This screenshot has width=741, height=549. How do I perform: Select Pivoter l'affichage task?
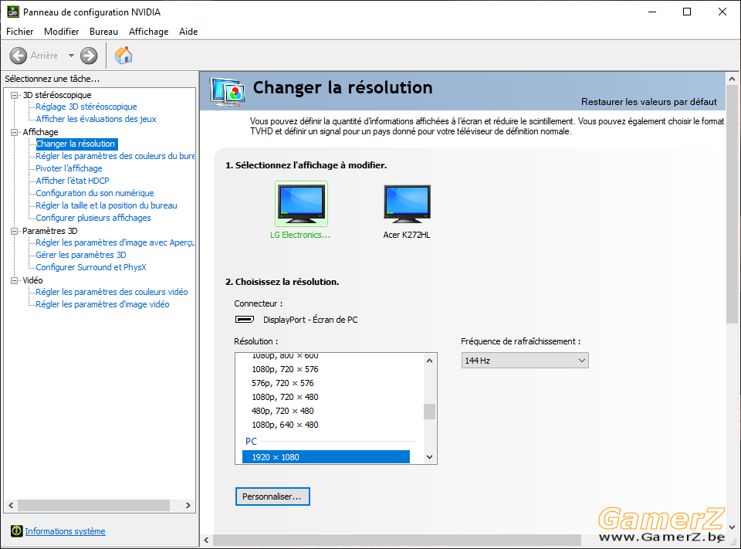69,168
